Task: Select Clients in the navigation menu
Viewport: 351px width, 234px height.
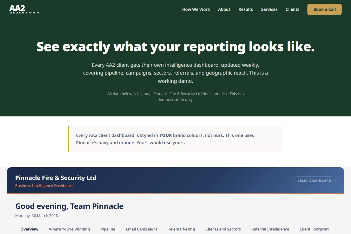Action: pyautogui.click(x=292, y=9)
